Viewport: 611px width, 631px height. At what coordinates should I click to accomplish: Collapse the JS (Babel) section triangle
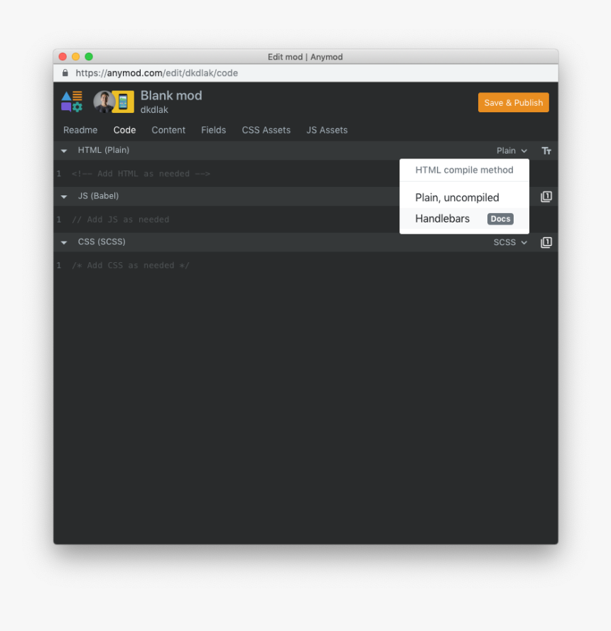tap(63, 197)
